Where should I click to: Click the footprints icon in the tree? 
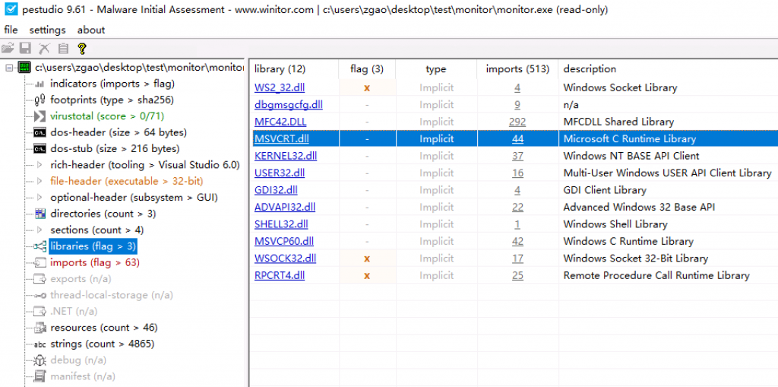pyautogui.click(x=40, y=100)
